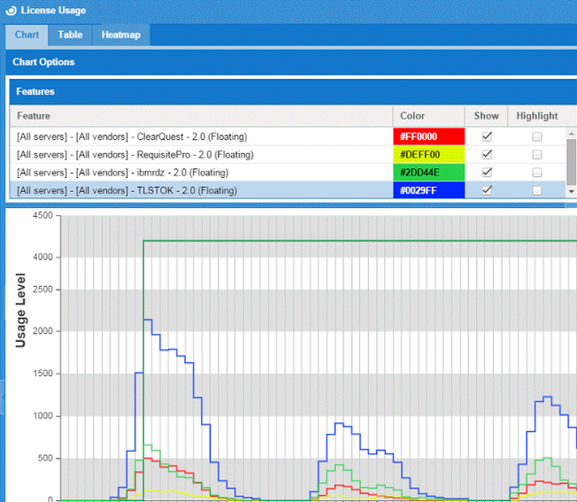Select the ibmrdz feature row
Image resolution: width=577 pixels, height=502 pixels.
coord(122,173)
